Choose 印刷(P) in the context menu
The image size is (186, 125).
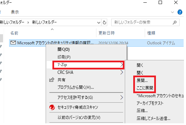point(86,57)
